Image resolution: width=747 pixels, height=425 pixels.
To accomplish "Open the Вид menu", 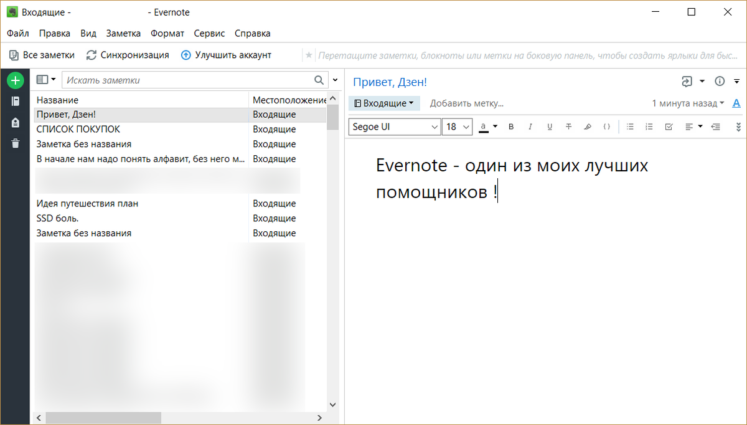I will tap(88, 34).
